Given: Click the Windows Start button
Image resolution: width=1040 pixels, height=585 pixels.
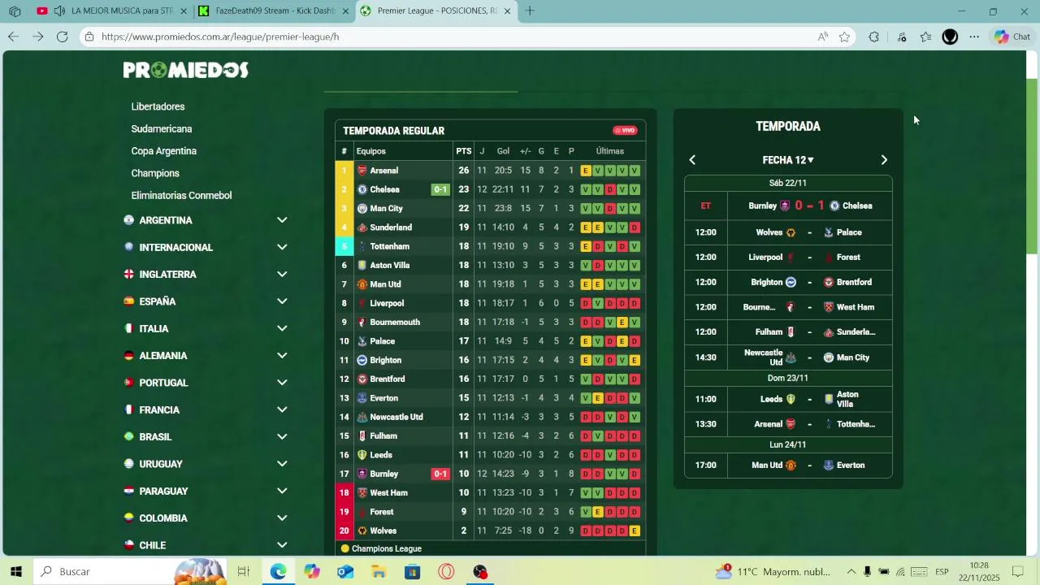Looking at the screenshot, I should tap(16, 572).
